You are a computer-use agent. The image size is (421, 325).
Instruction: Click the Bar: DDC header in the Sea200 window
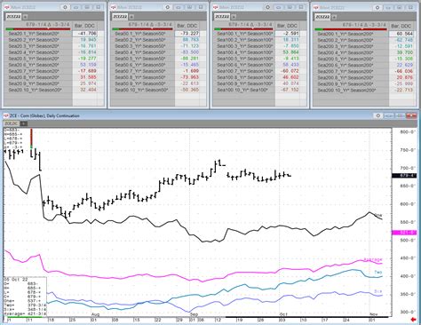401,26
